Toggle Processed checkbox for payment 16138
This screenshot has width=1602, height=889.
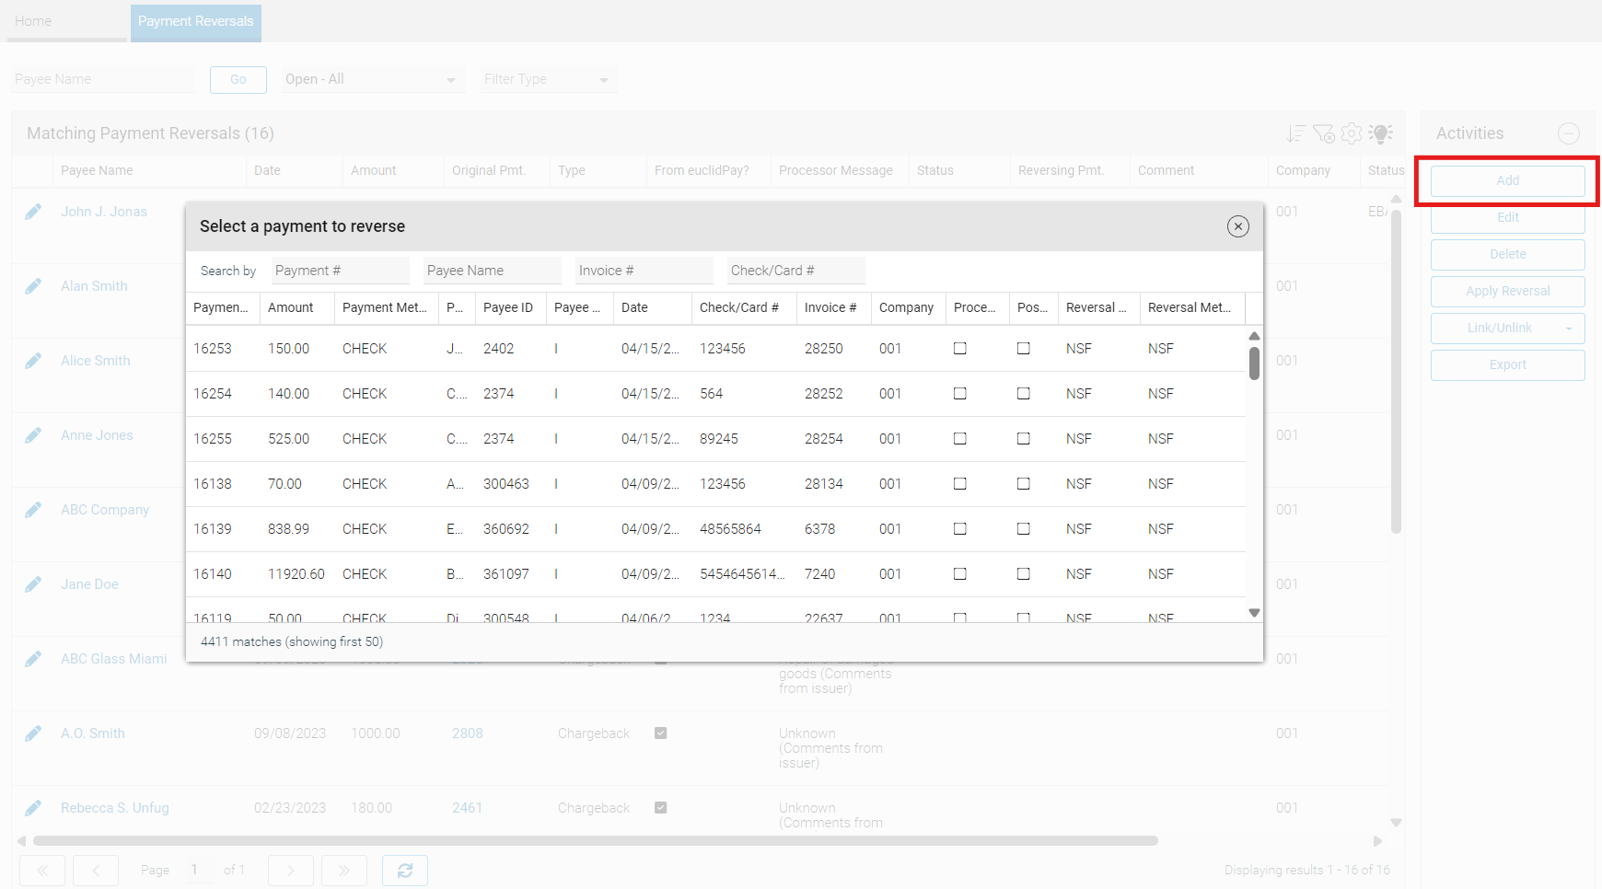tap(960, 484)
